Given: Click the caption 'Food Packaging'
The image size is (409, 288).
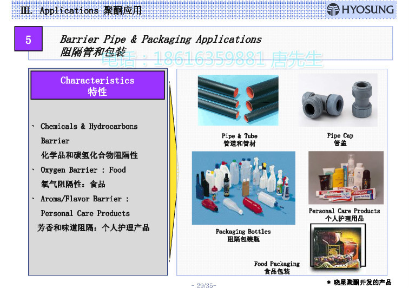Looking at the screenshot, I should coord(277,264).
